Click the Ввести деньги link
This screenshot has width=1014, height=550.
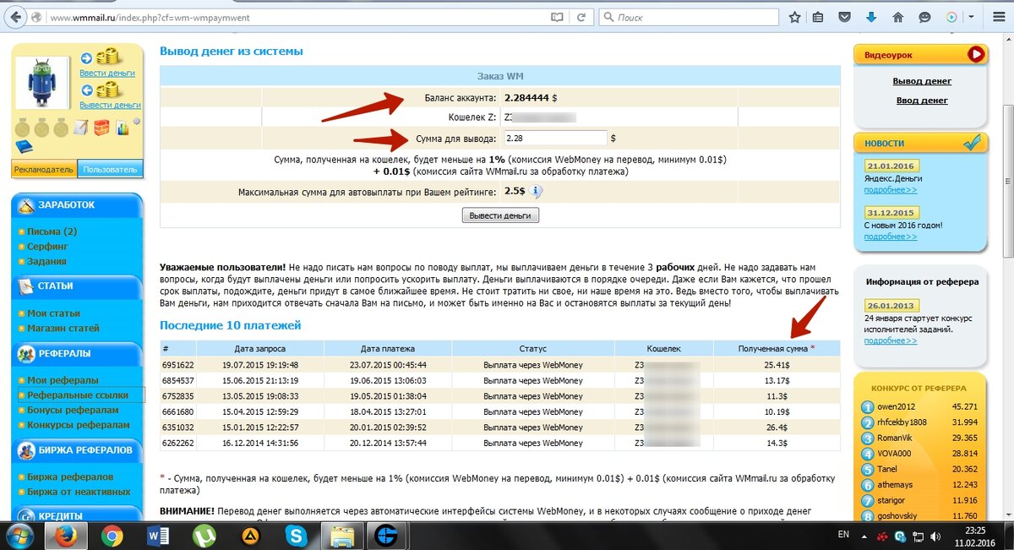click(107, 74)
